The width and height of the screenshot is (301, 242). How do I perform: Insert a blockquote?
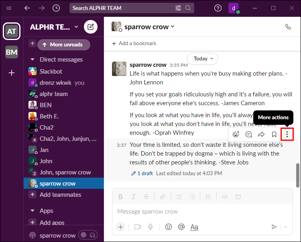tap(208, 196)
